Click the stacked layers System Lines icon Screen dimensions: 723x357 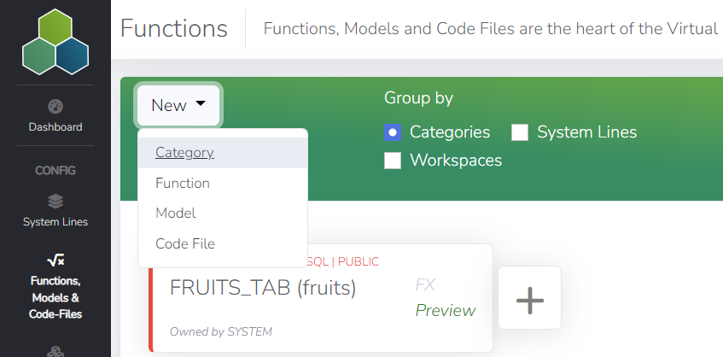55,202
